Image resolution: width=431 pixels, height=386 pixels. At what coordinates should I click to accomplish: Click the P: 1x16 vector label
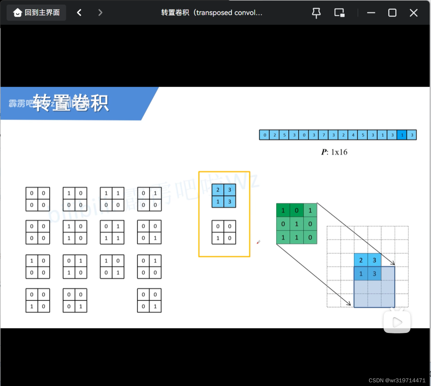pyautogui.click(x=334, y=152)
